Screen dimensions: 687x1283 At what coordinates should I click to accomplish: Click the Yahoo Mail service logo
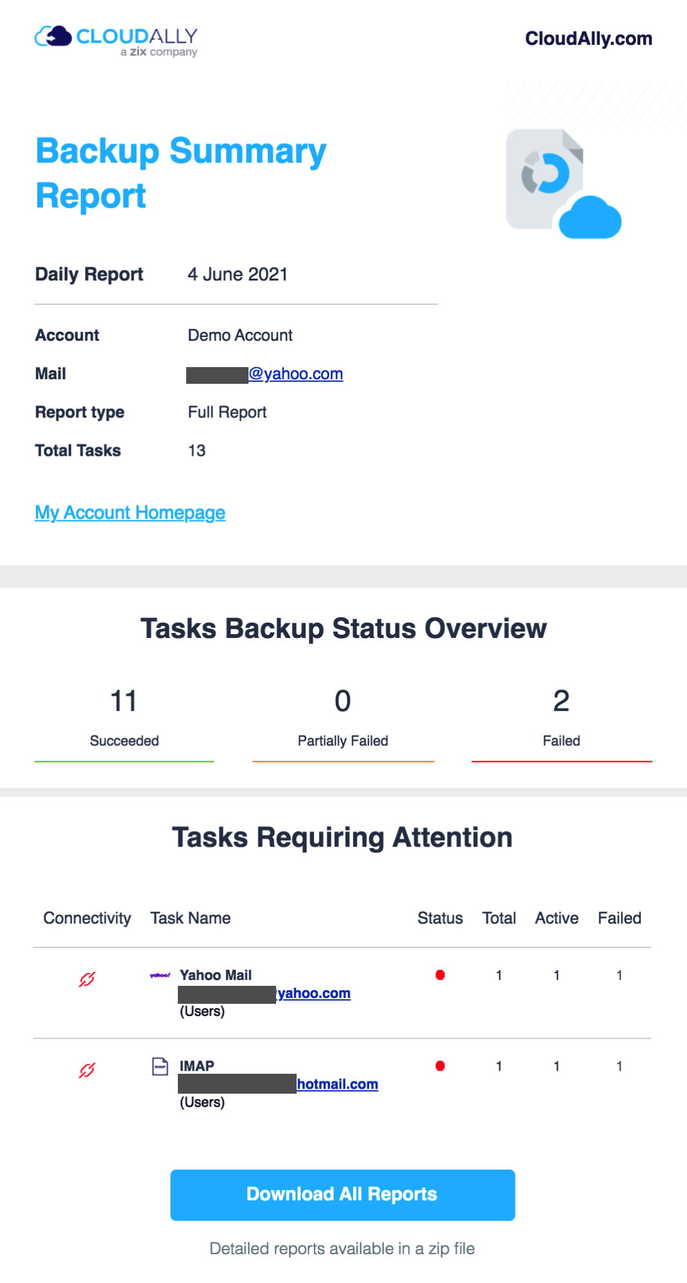[x=160, y=975]
